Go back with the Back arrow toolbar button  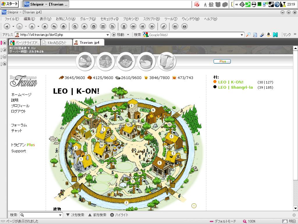tap(7, 27)
